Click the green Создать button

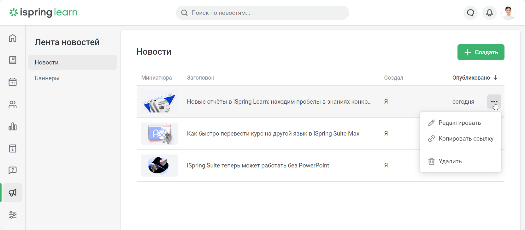481,52
